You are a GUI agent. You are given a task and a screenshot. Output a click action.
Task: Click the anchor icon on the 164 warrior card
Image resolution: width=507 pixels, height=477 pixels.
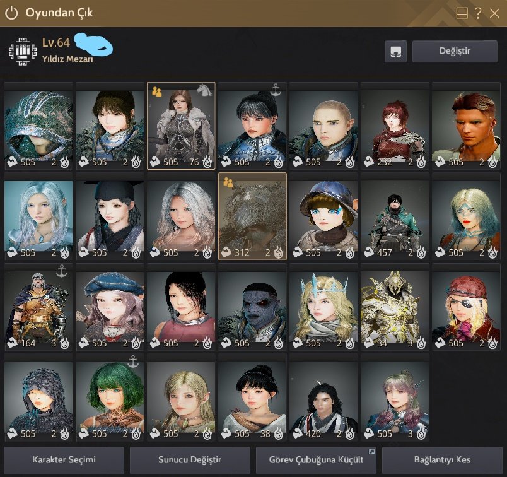coord(61,271)
